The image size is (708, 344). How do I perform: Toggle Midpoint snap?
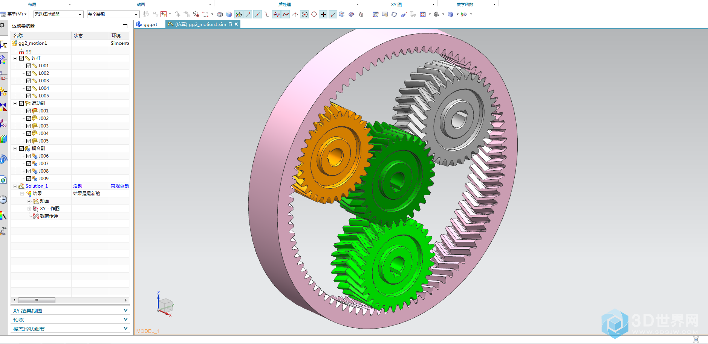tap(257, 14)
